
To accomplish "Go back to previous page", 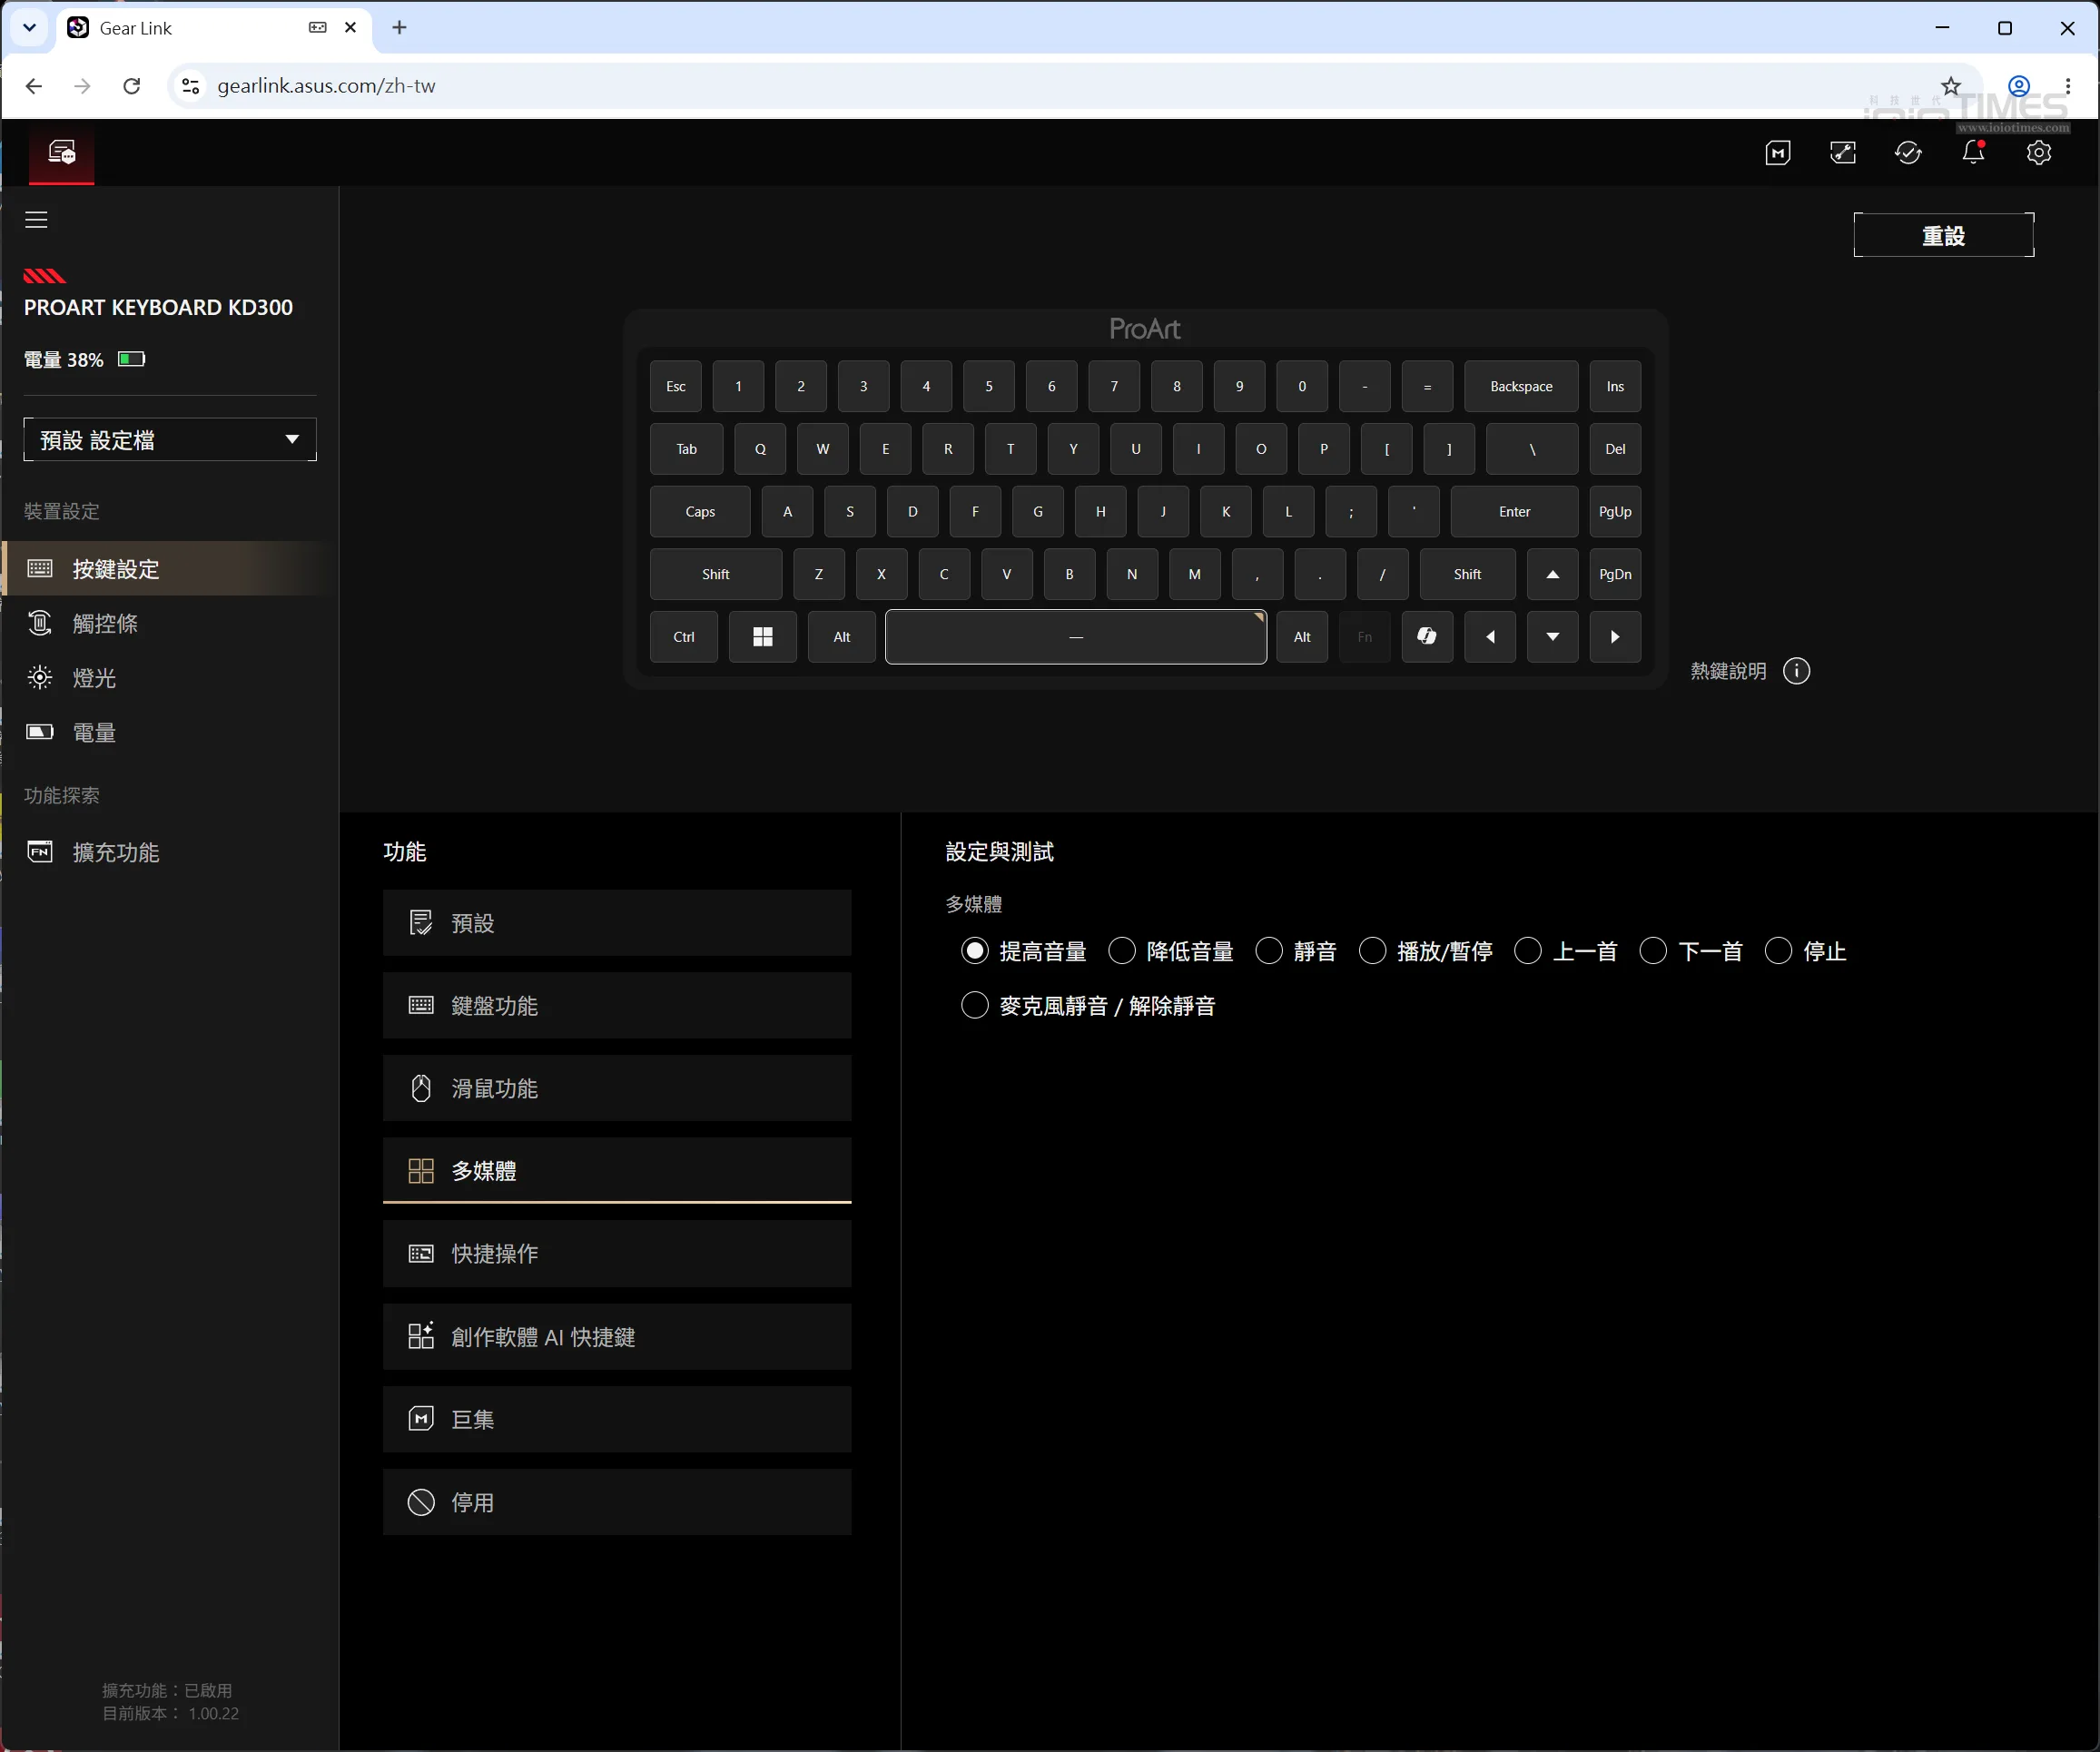I will 34,86.
